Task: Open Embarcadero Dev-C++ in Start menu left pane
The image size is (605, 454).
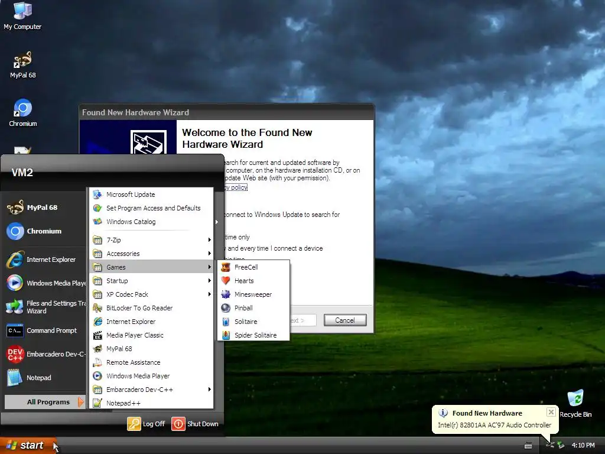Action: coord(44,354)
